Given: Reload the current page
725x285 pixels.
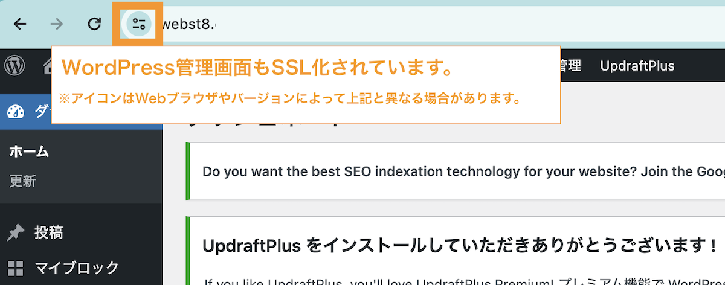Looking at the screenshot, I should point(94,24).
